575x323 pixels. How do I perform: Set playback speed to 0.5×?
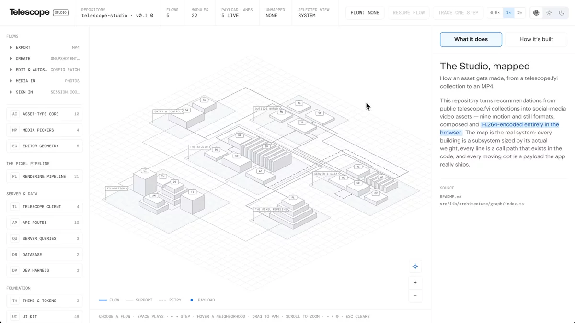click(x=495, y=13)
